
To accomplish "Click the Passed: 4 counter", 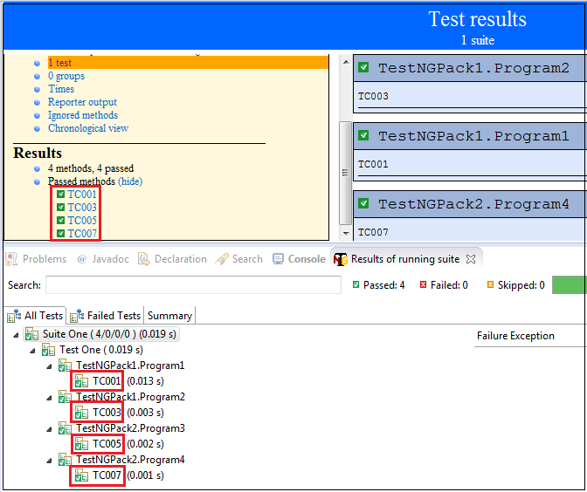I will (x=378, y=285).
